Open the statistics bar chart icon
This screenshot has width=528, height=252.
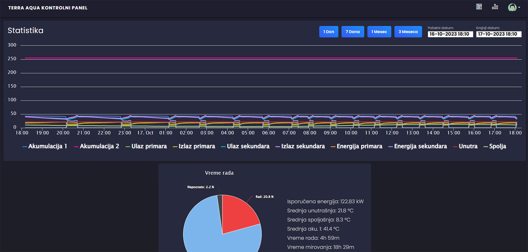[495, 7]
